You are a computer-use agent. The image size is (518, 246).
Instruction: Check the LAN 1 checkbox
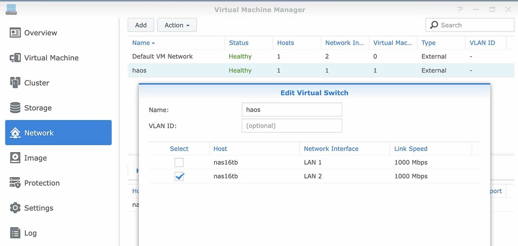179,162
